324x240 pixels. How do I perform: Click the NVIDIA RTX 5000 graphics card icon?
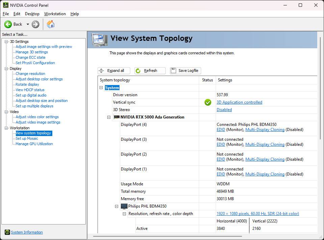[x=116, y=117]
